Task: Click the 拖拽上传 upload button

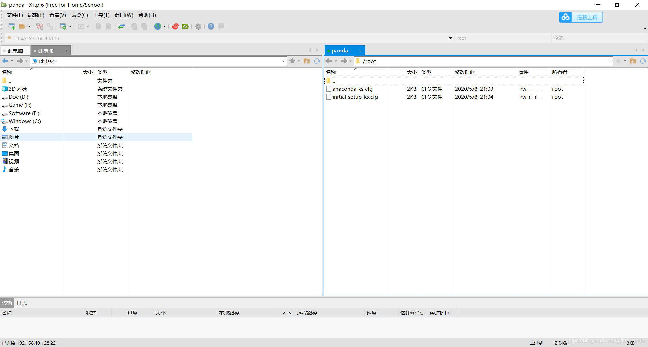Action: pyautogui.click(x=587, y=17)
